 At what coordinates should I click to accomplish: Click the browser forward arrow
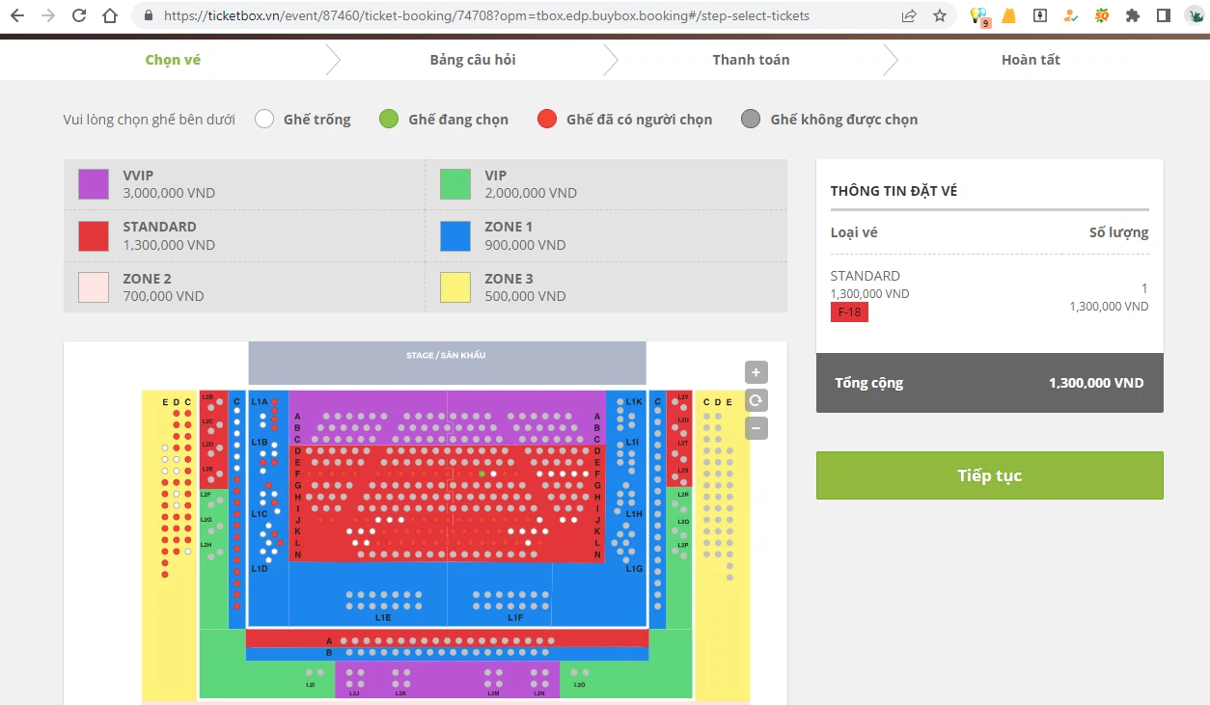click(48, 15)
